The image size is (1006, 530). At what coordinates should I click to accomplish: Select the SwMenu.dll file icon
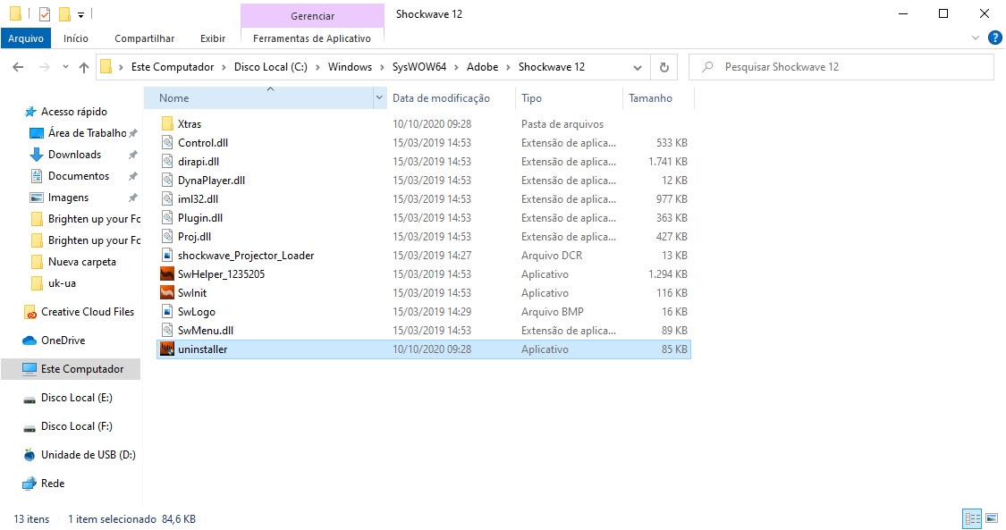pos(167,331)
